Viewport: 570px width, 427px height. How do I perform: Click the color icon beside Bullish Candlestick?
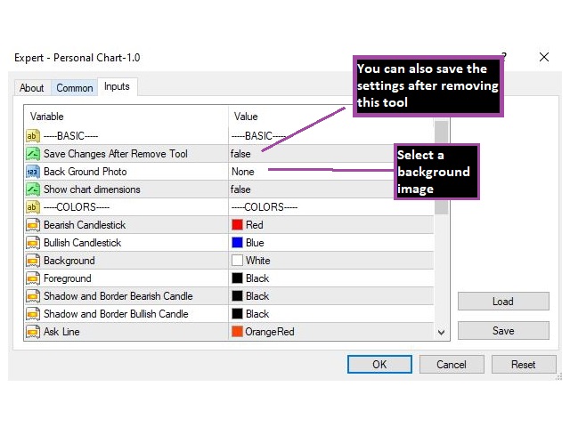pyautogui.click(x=33, y=243)
